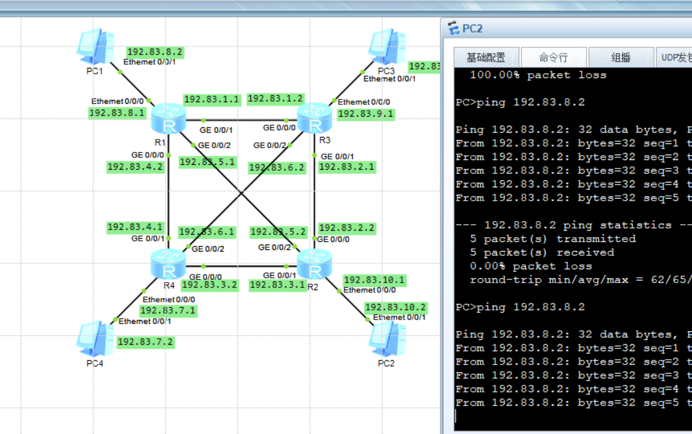Open the 基础配置 tab in PC2 window

pos(486,57)
